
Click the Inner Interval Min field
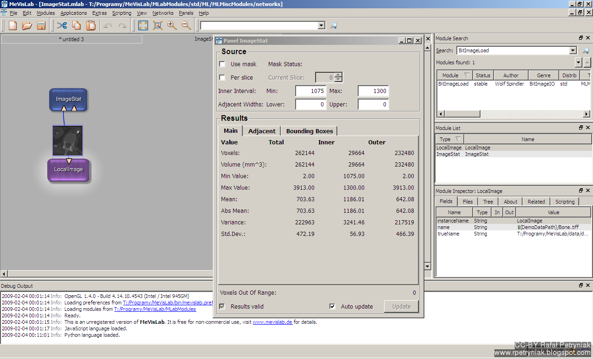(311, 91)
